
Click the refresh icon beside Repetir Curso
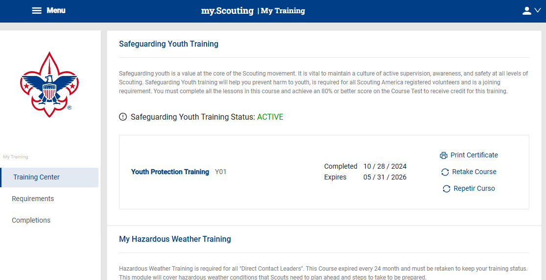click(447, 189)
